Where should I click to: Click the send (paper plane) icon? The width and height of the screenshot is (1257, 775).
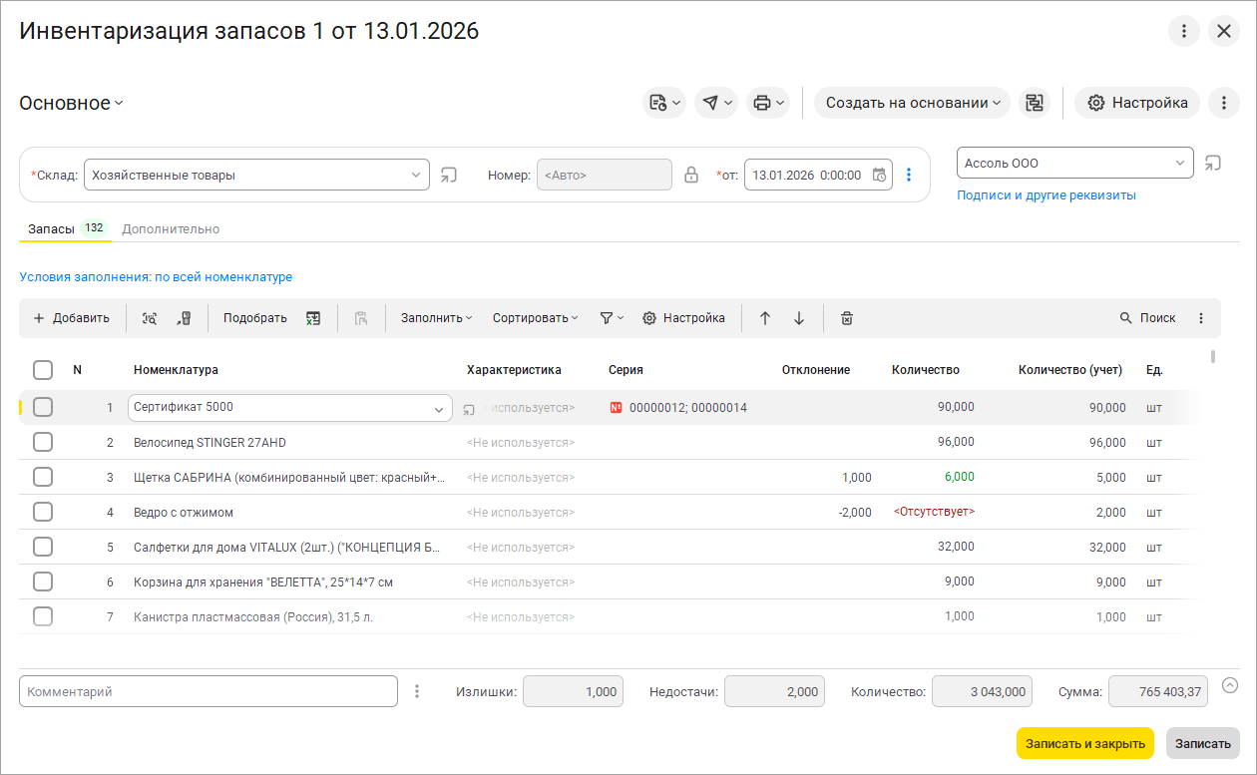coord(710,103)
